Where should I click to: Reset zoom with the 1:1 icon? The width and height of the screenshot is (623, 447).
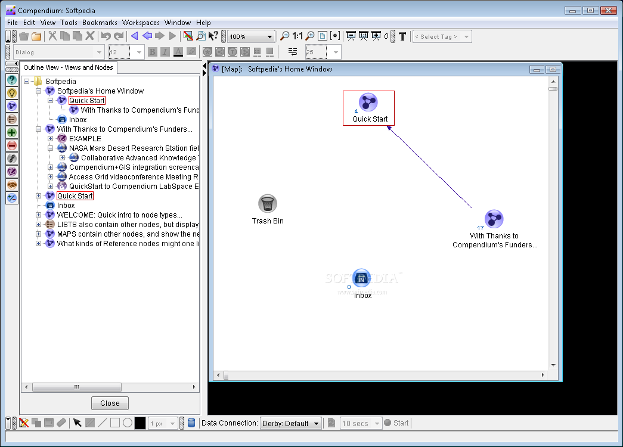tap(297, 36)
